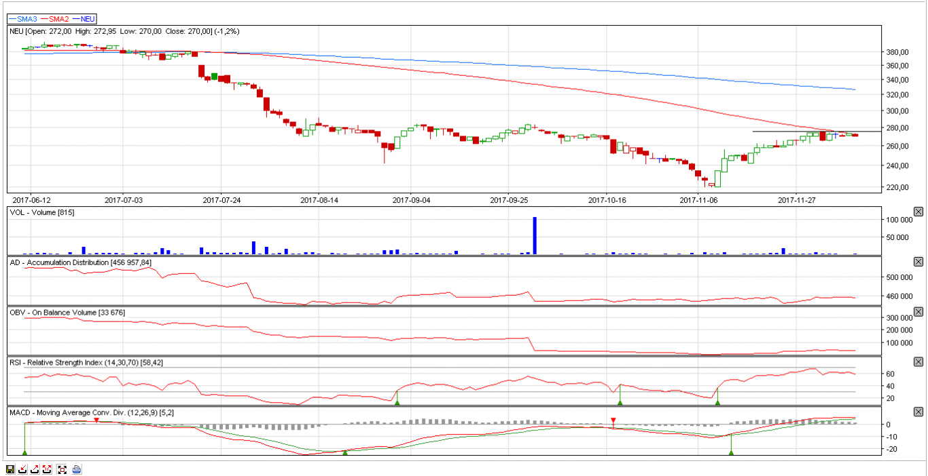The height and width of the screenshot is (476, 928).
Task: Click the 50 000 volume axis label
Action: (899, 237)
